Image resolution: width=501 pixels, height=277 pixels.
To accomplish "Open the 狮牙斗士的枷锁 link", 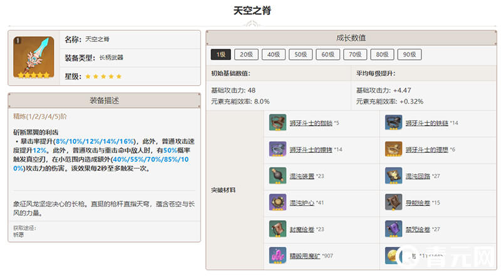I will tap(311, 123).
